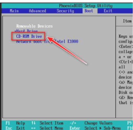Click the left-right arrows Select Menu icon
This screenshot has width=133, height=130.
(33, 128)
